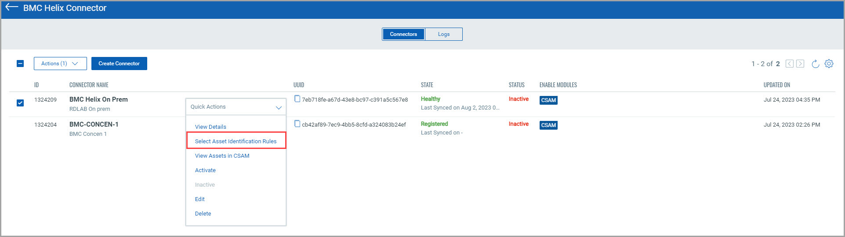Uncheck the BMC Helix On Prem row
The height and width of the screenshot is (237, 845).
point(20,103)
